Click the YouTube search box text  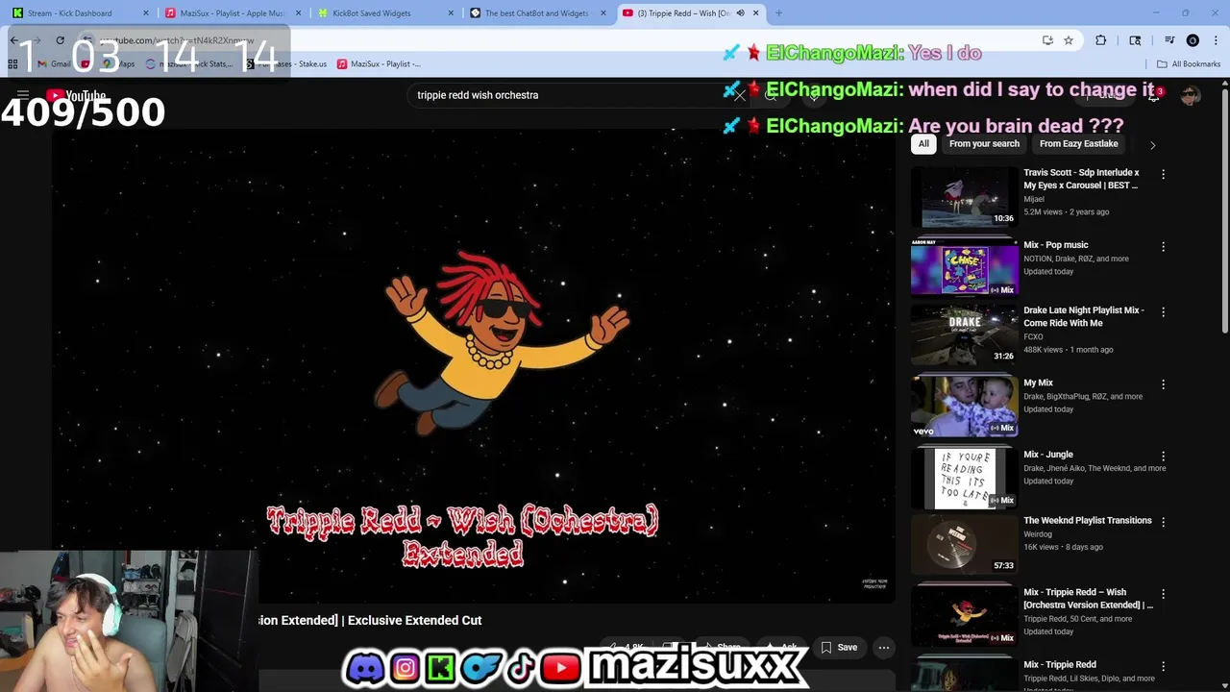tap(478, 95)
